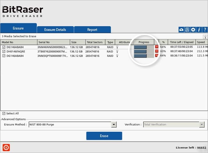208x153 pixels.
Task: Click the License left : 96652 text
Action: pyautogui.click(x=191, y=147)
